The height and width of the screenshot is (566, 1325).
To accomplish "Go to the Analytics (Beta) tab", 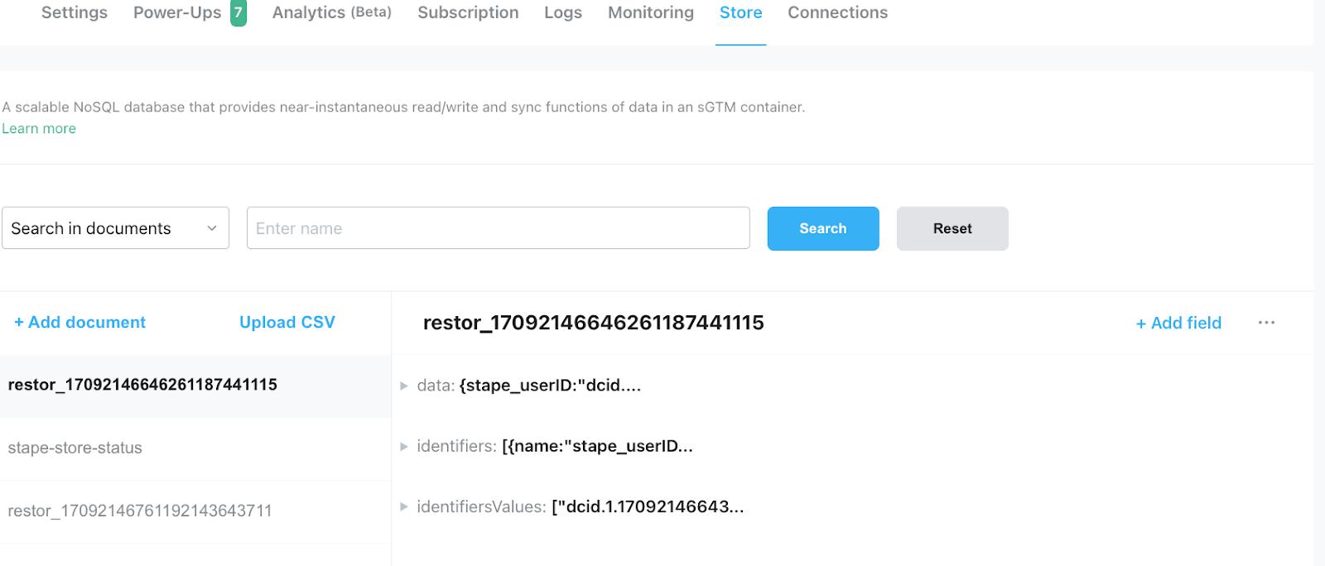I will (x=332, y=12).
